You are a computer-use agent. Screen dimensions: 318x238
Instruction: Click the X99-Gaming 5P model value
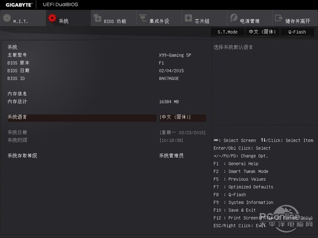tap(175, 55)
